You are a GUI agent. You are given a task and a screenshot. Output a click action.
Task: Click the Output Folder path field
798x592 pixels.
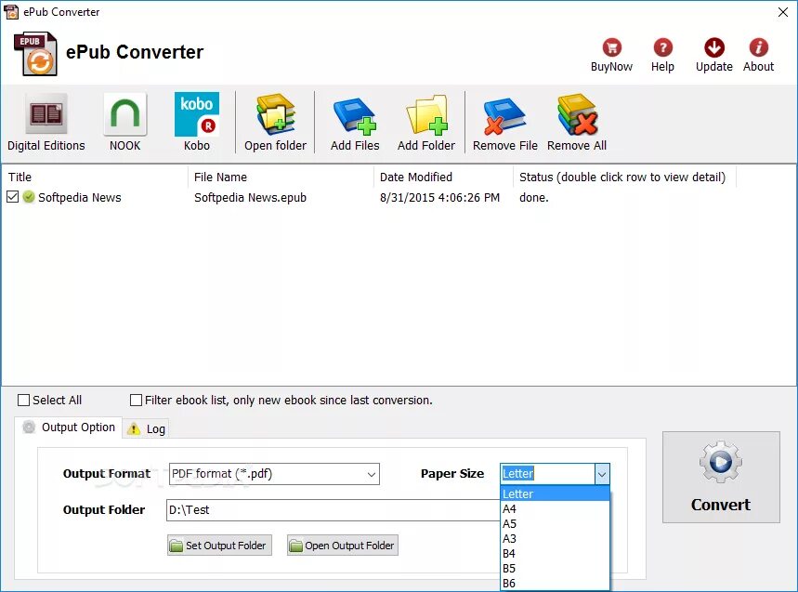tap(334, 510)
